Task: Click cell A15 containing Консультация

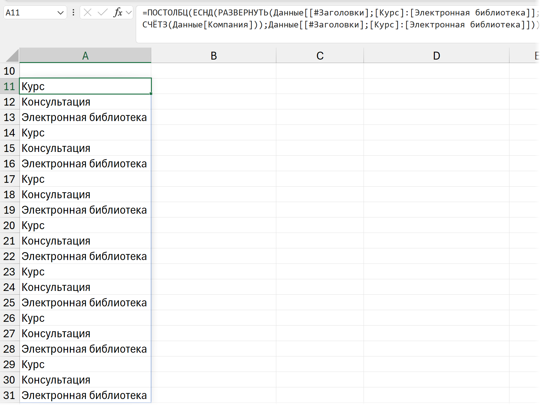Action: pos(85,148)
